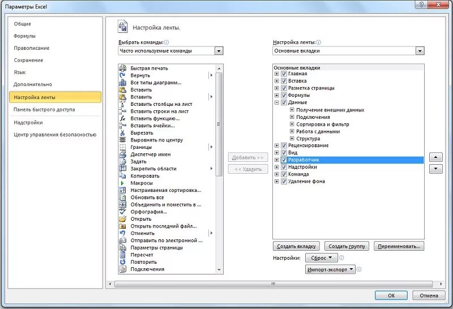Toggle the Разметка страницы checkbox
This screenshot has height=309, width=453.
(x=284, y=88)
